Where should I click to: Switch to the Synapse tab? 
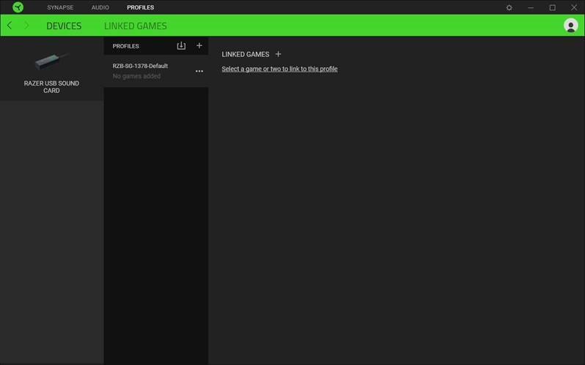[60, 7]
